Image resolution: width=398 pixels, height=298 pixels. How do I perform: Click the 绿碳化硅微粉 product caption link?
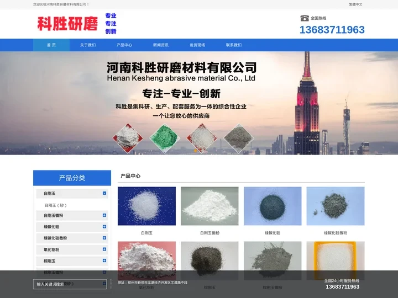[336, 233]
